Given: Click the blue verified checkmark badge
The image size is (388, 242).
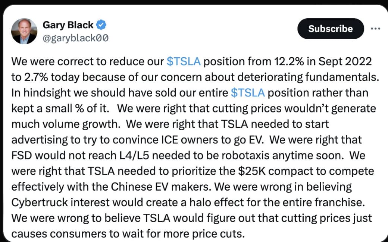Looking at the screenshot, I should [101, 25].
